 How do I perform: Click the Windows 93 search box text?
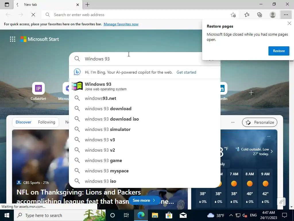pos(97,59)
